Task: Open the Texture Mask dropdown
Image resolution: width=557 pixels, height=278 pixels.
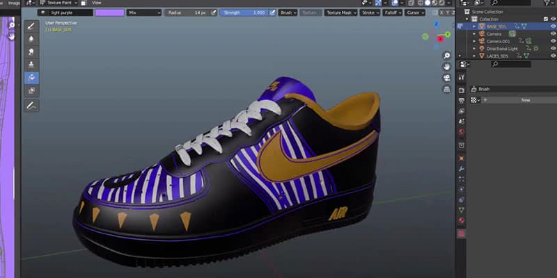Action: click(341, 13)
